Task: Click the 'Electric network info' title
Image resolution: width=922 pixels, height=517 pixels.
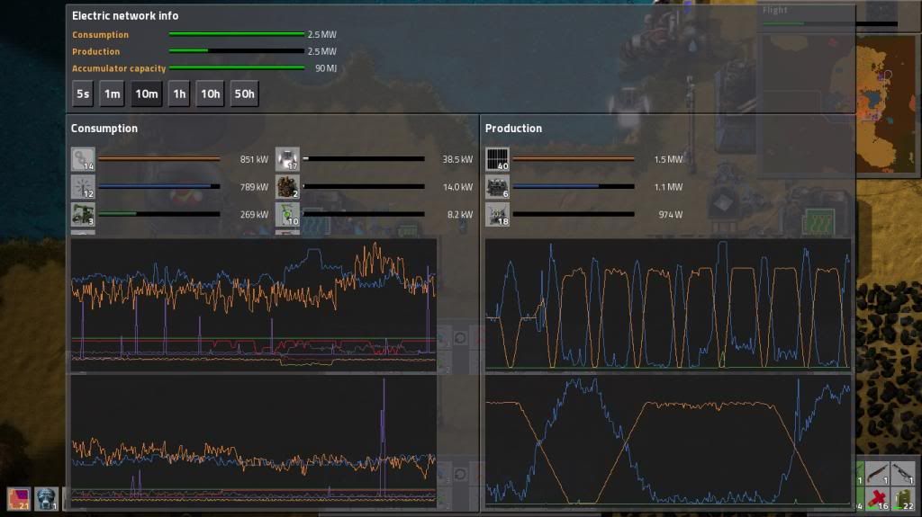Action: pos(125,16)
